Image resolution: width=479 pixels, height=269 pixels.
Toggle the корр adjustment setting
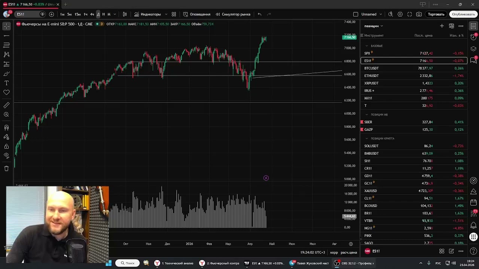(334, 252)
